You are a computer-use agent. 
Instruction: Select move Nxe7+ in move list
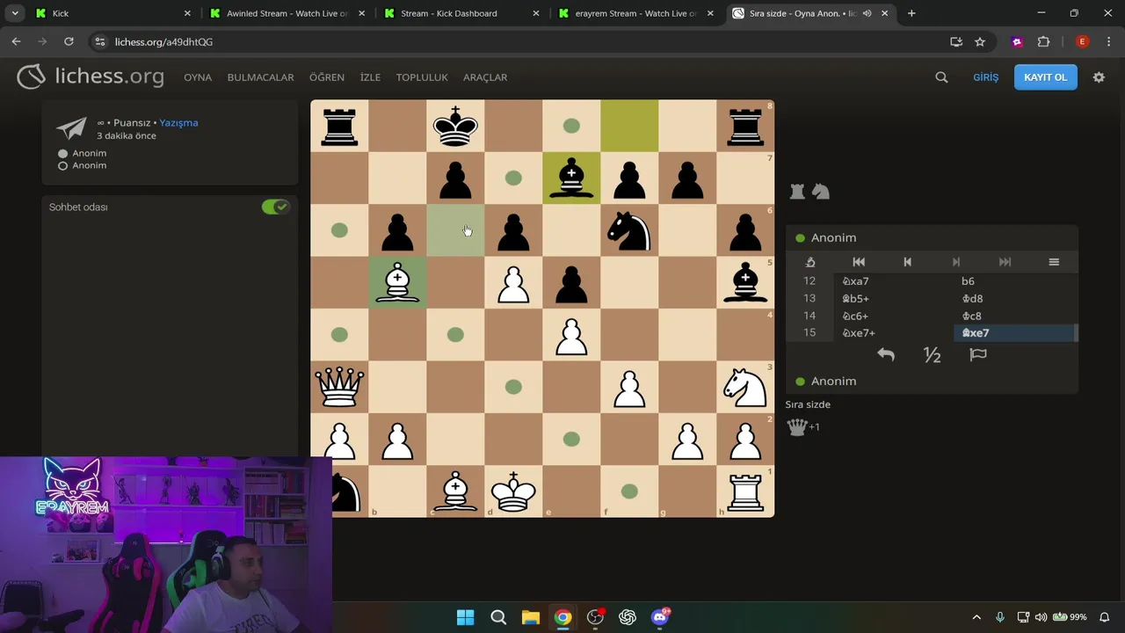coord(893,332)
